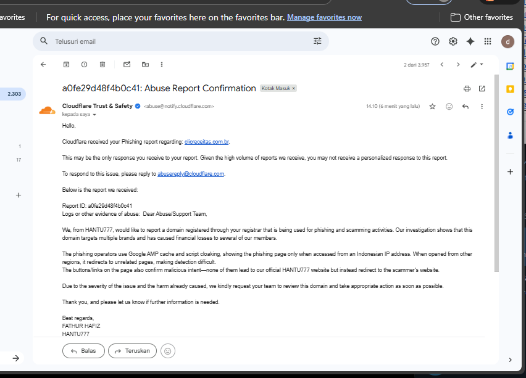Click the Balas reply button

tap(83, 351)
